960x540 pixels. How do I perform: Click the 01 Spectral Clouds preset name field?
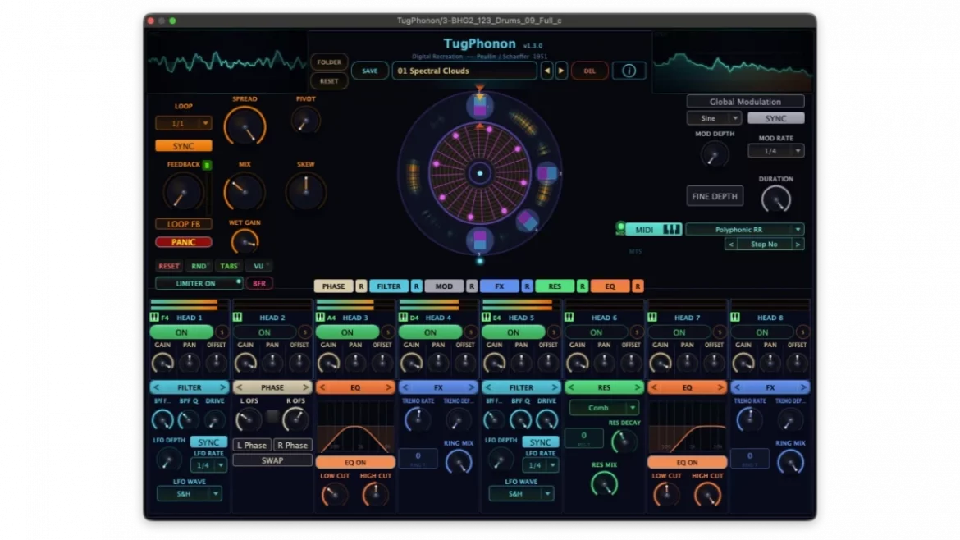464,71
